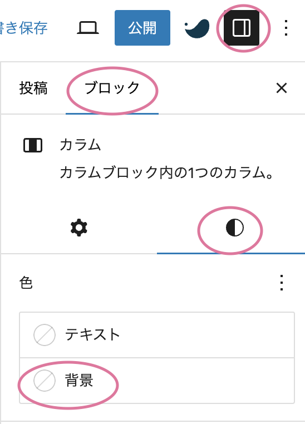Click the column block icon
305x424 pixels.
coord(33,145)
